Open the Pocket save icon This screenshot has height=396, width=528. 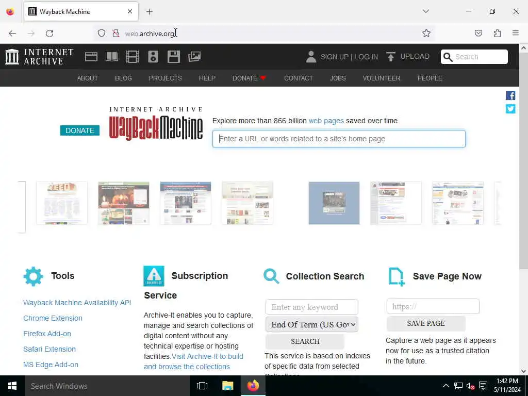(478, 33)
